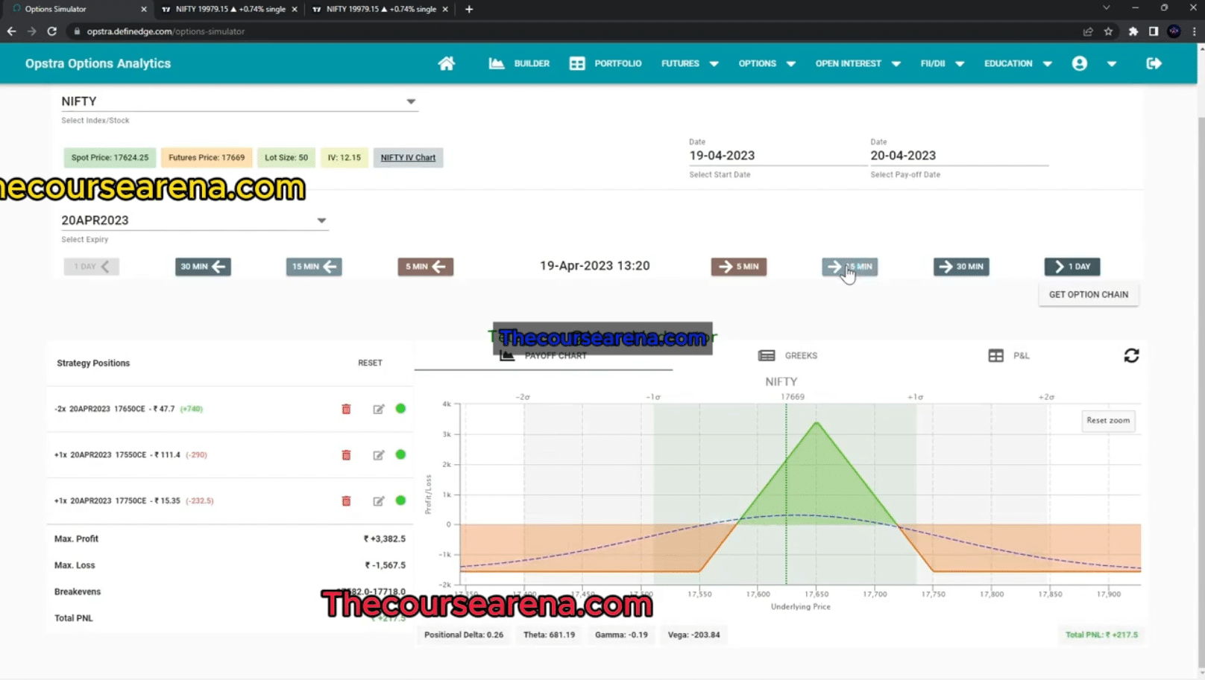Go to the Opstra home icon
1205x680 pixels.
click(446, 63)
